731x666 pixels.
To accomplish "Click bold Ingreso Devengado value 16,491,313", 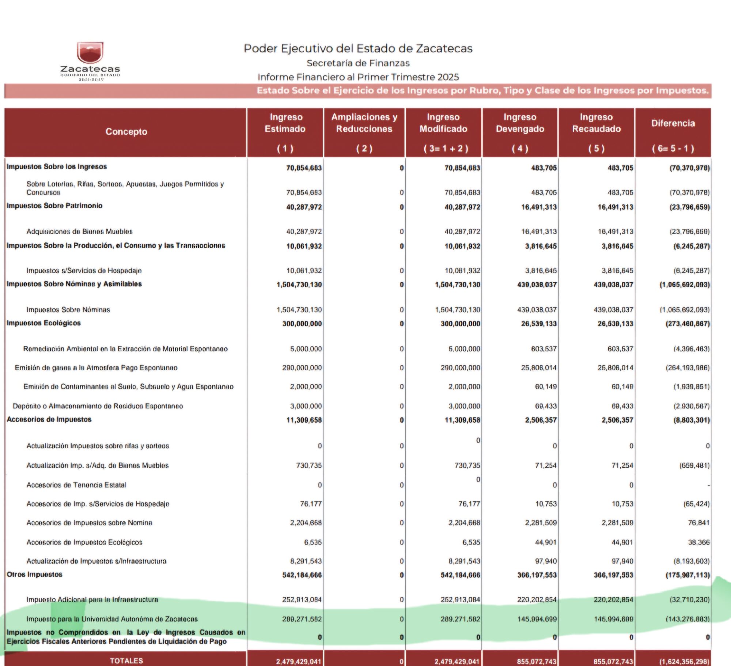I will click(539, 207).
